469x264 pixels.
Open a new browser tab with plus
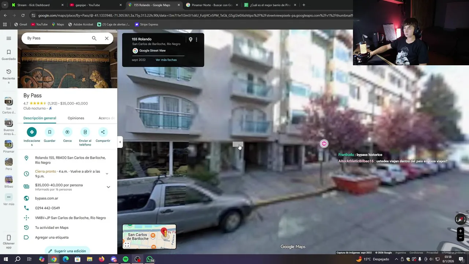[x=304, y=5]
